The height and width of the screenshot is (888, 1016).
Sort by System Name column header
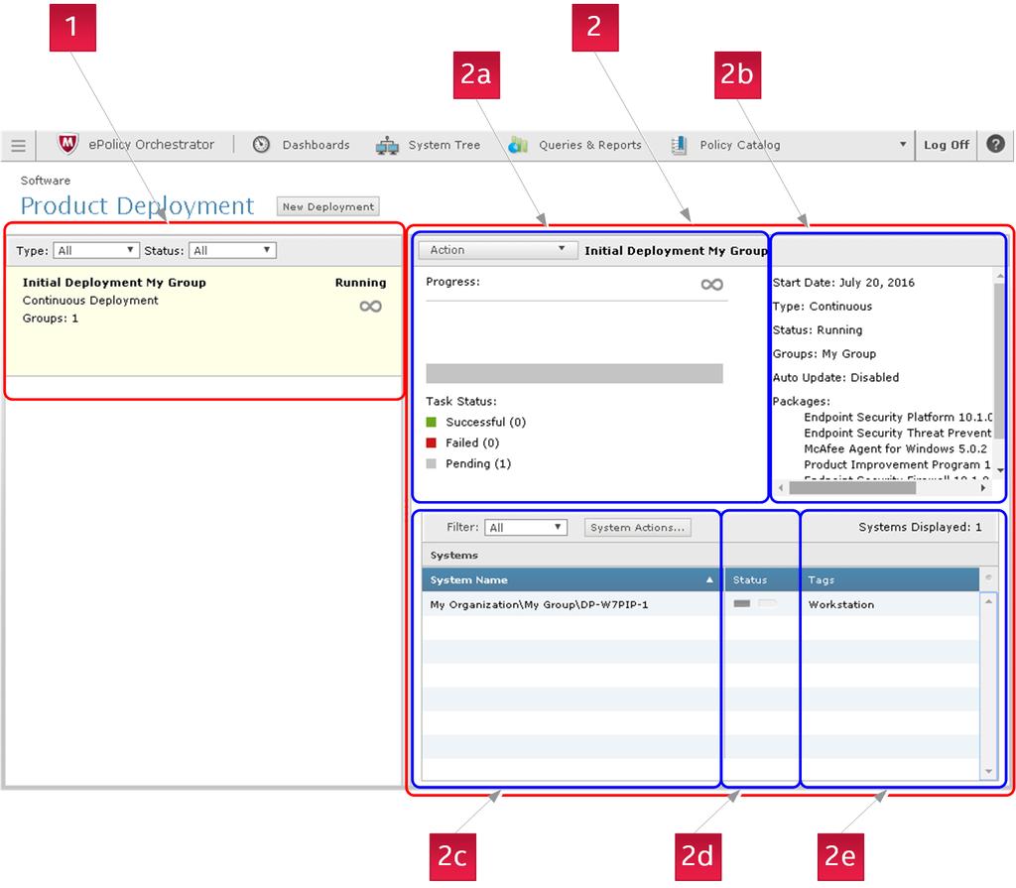(x=571, y=580)
